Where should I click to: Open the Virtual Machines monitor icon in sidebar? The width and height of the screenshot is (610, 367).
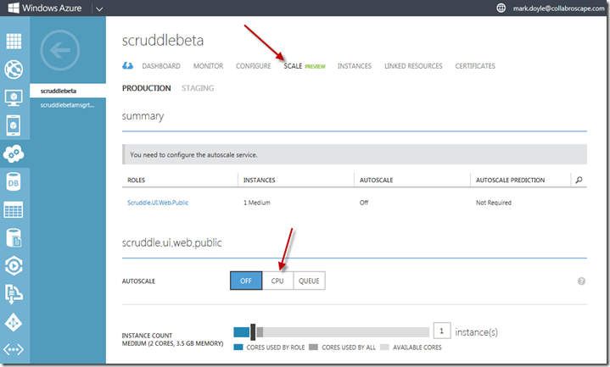[x=14, y=97]
